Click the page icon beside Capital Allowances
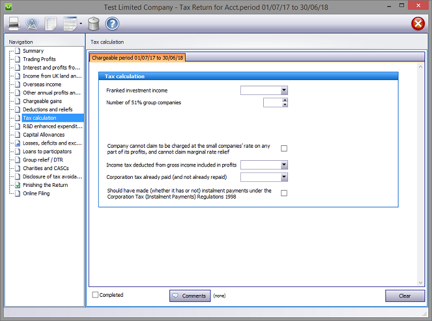Screen dimensions: 432x321 click(17, 135)
